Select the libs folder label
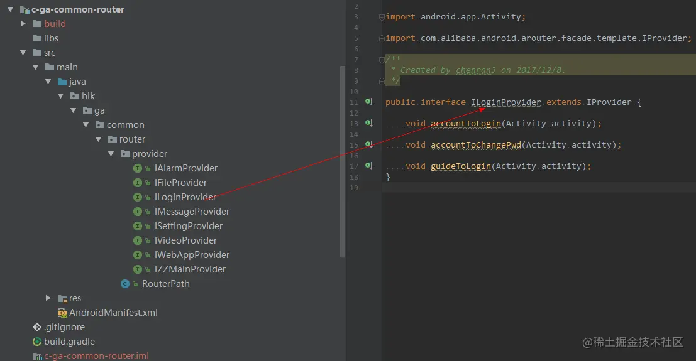696x361 pixels. [x=51, y=38]
